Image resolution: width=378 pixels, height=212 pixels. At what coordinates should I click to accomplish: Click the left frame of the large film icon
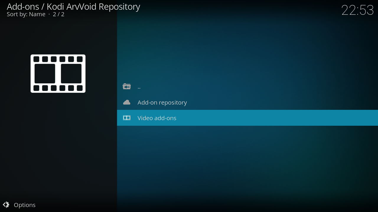[x=45, y=74]
